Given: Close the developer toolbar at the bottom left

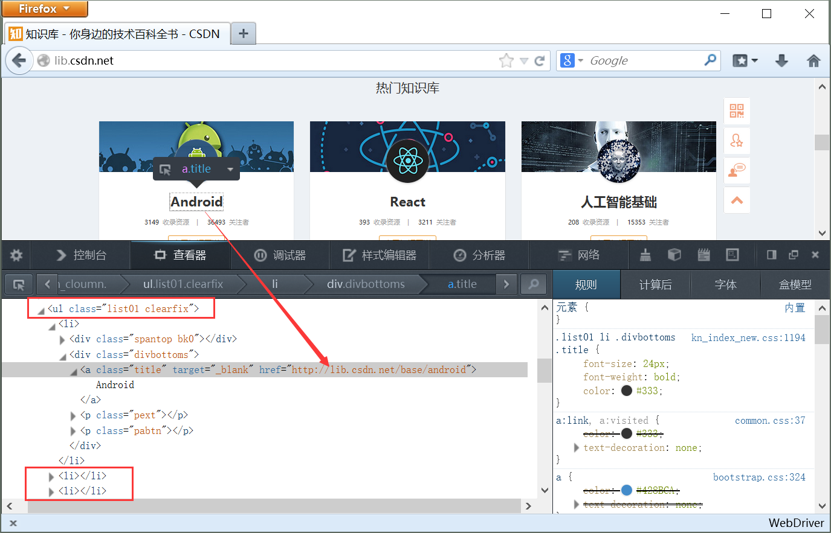Looking at the screenshot, I should (13, 523).
